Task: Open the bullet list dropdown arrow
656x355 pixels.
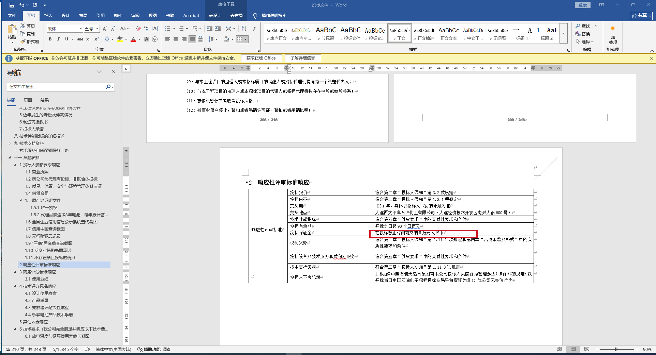Action: 174,29
